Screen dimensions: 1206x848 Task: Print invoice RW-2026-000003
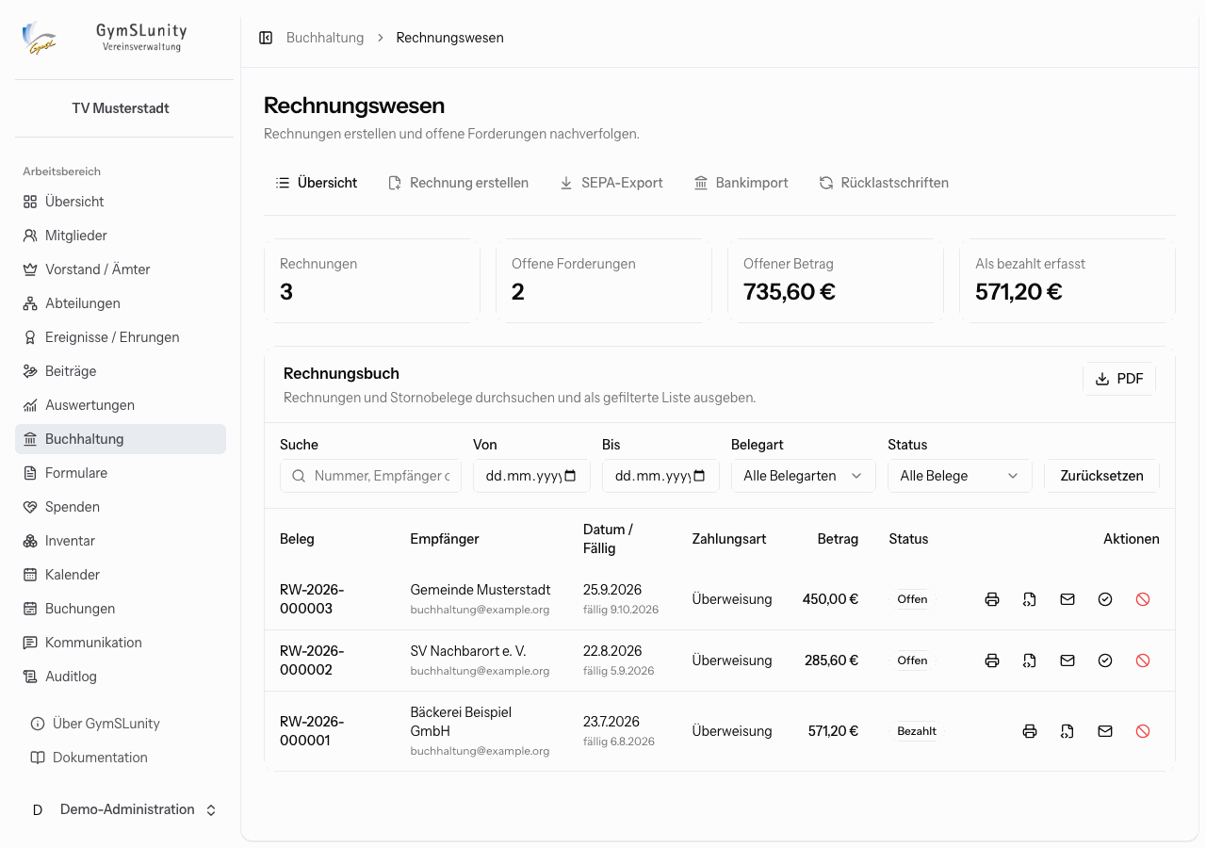992,599
